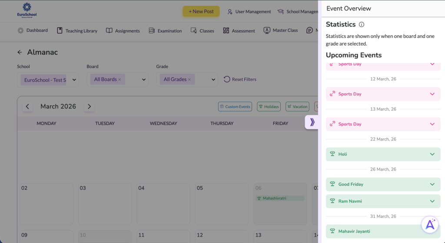This screenshot has width=445, height=243.
Task: Go to previous month in calendar
Action: pyautogui.click(x=27, y=106)
